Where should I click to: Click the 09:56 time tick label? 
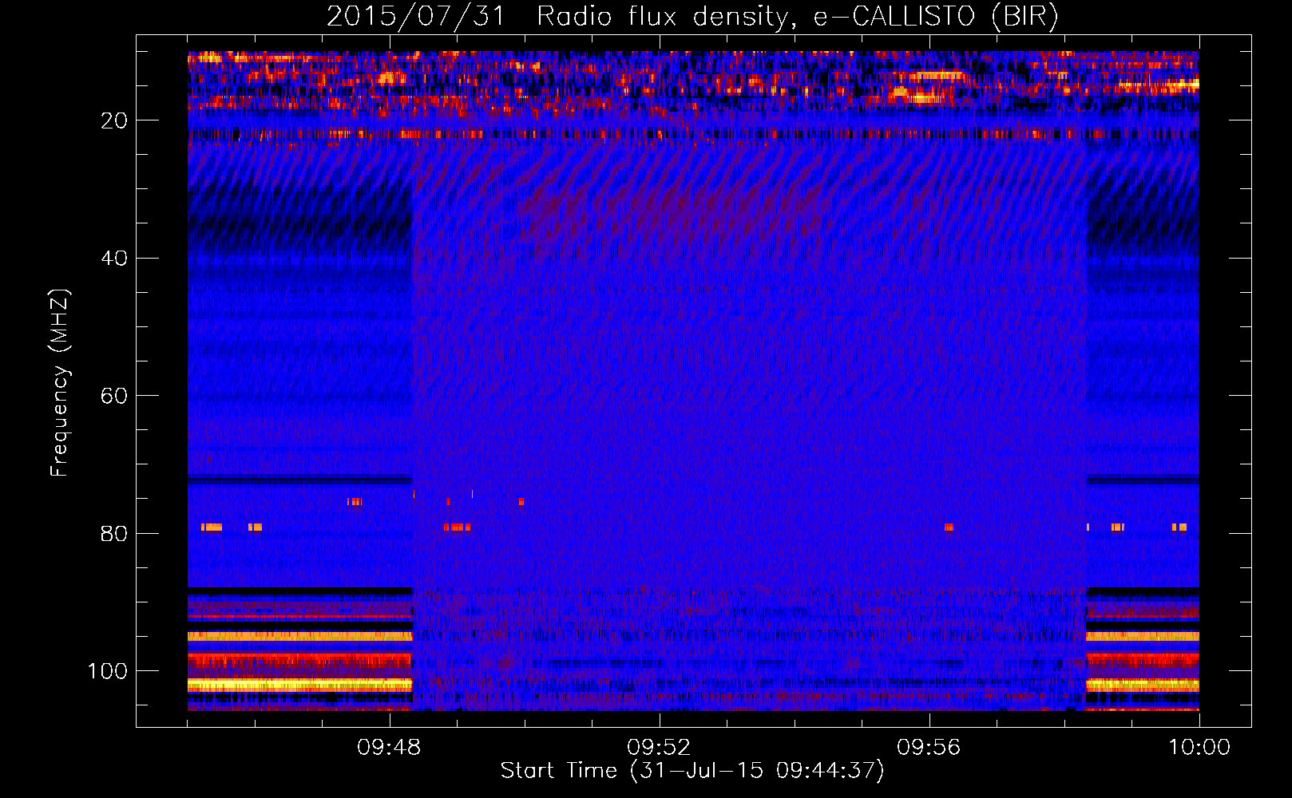pos(929,748)
